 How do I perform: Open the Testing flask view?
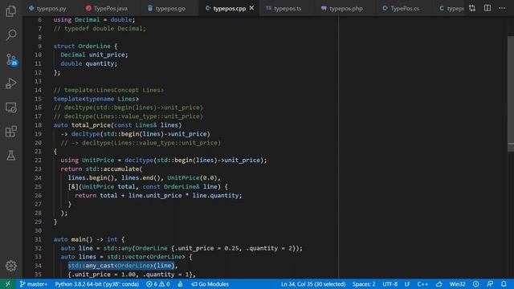10,155
